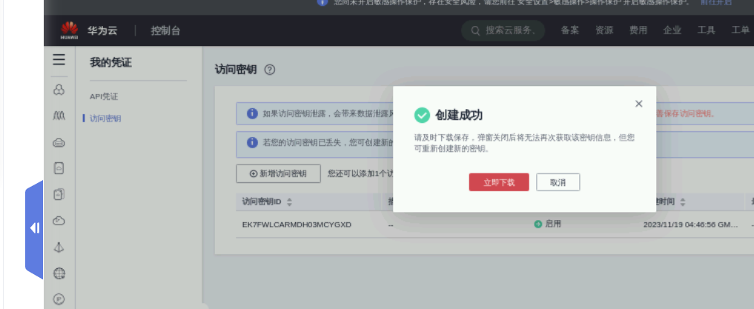Click the 我的凭证 heading

coord(110,62)
